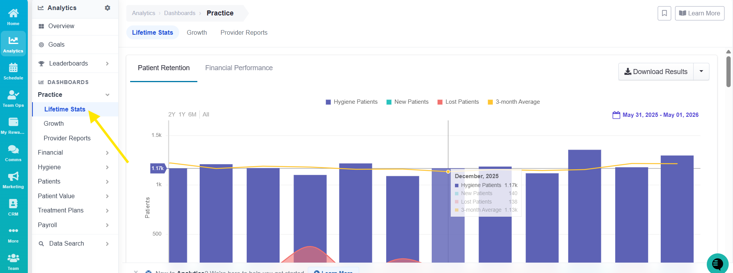Toggle Hygiene Patients series in legend

(351, 102)
